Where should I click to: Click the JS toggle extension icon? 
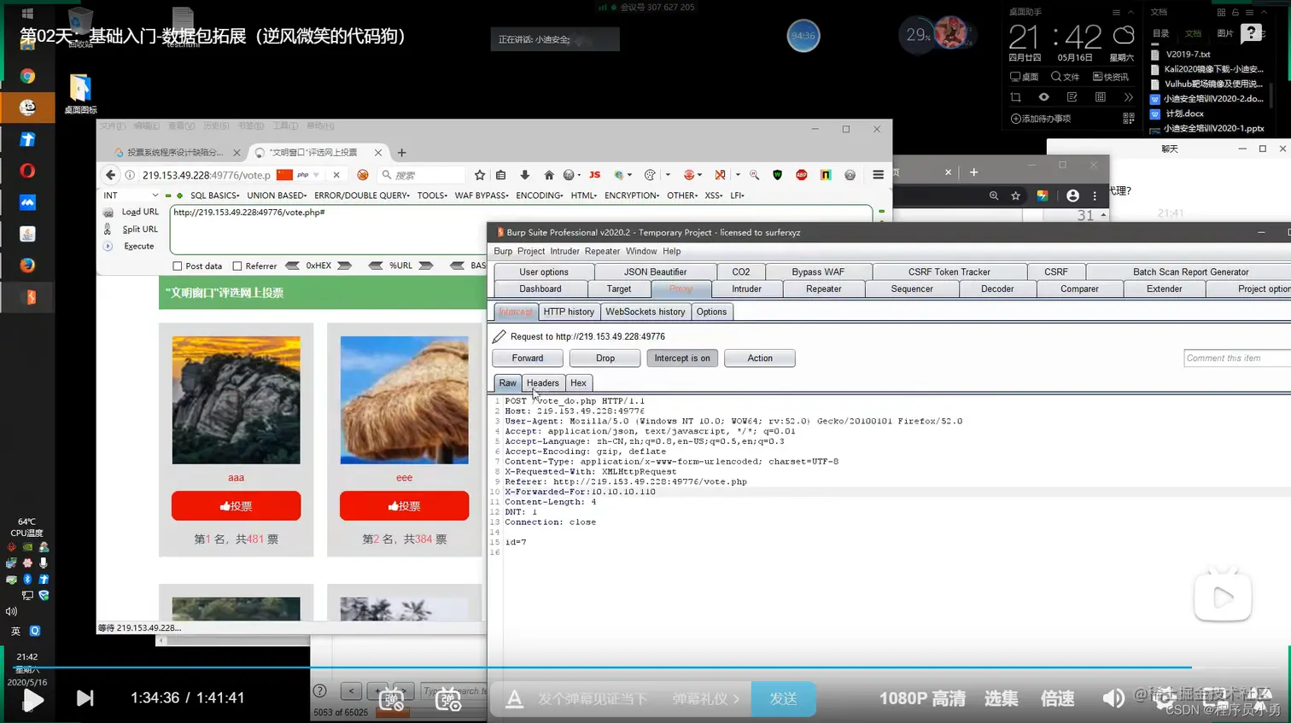tap(594, 175)
